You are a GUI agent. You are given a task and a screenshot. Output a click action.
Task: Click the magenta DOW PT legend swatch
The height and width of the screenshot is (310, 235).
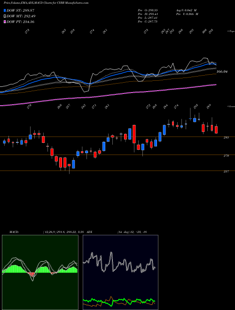[x=5, y=22]
